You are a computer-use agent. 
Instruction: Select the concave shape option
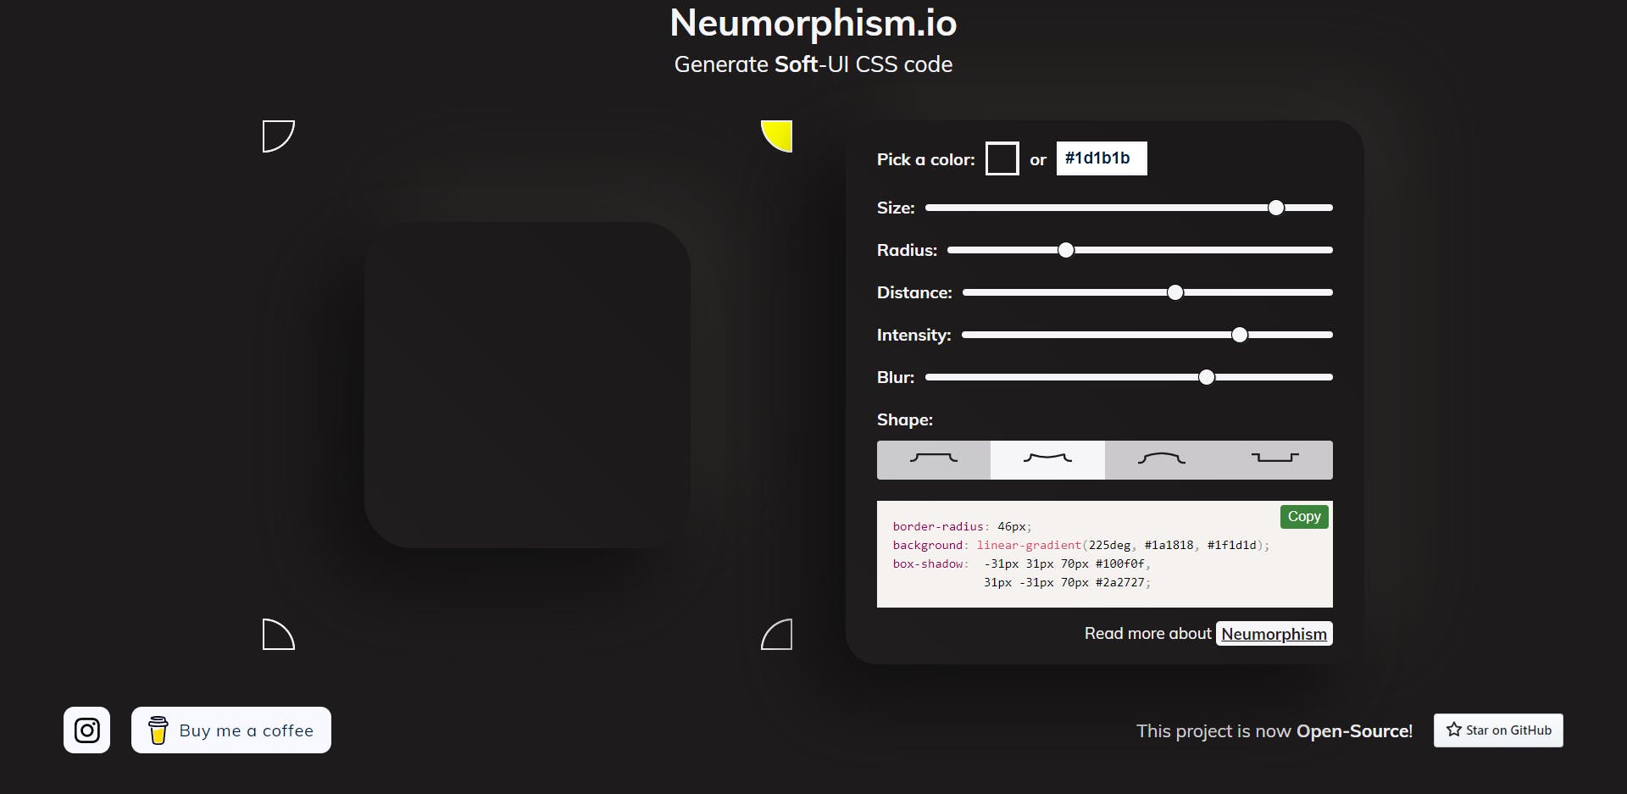[x=1047, y=460]
